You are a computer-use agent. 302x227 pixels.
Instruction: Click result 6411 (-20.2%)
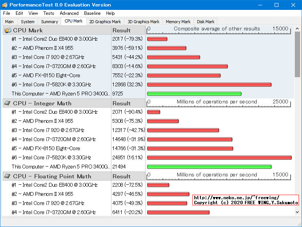[x=127, y=212]
